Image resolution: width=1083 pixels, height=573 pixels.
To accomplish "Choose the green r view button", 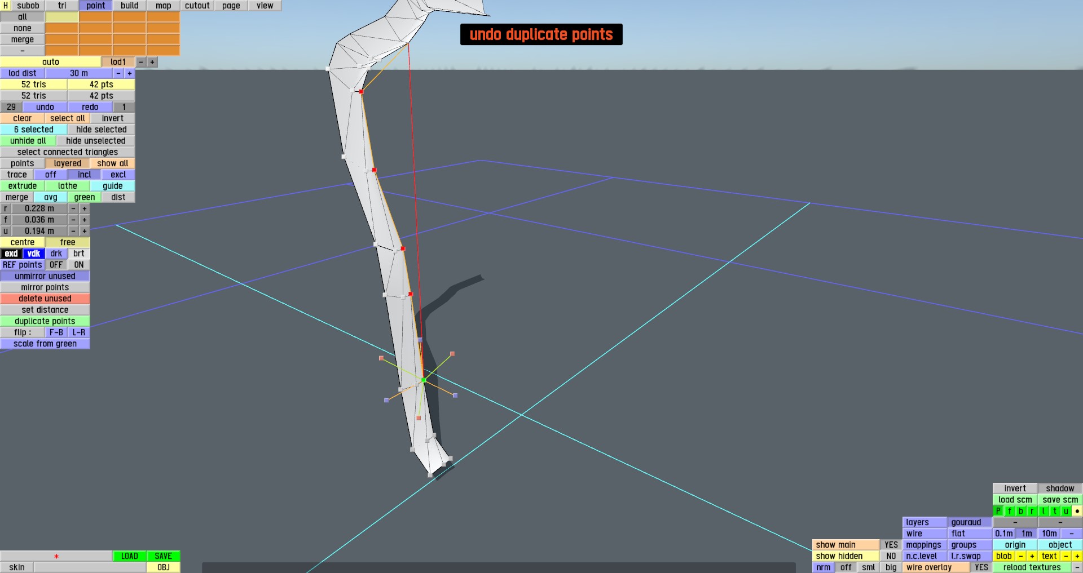I will coord(1032,511).
